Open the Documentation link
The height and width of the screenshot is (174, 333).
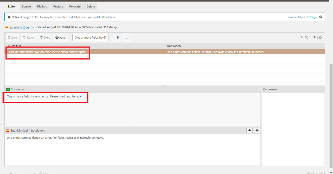[296, 17]
